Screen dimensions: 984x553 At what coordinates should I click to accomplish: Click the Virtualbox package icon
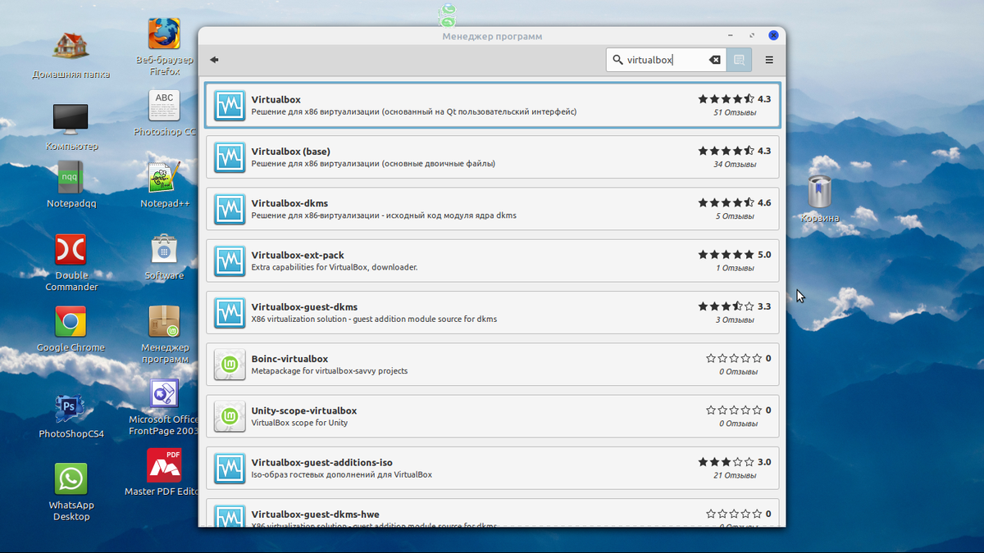pyautogui.click(x=230, y=105)
